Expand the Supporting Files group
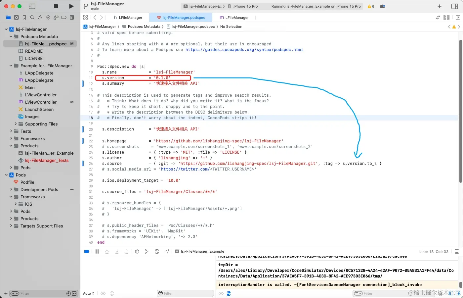Viewport: 463px width, 298px height. (x=16, y=124)
